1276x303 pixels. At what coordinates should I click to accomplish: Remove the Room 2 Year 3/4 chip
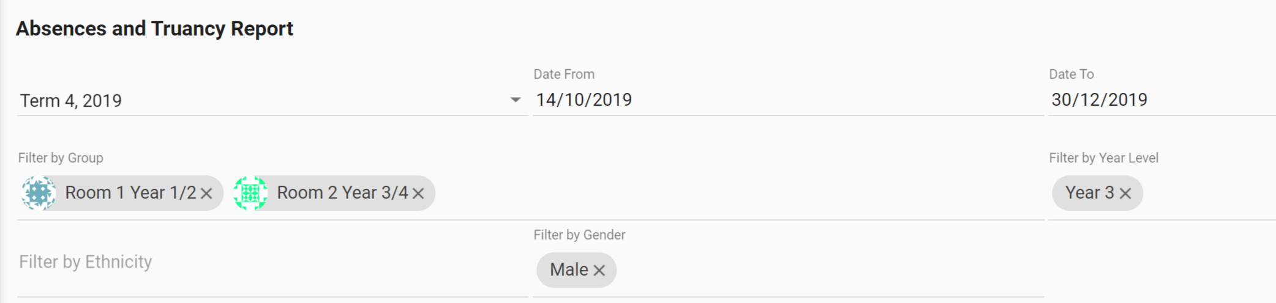click(x=418, y=194)
